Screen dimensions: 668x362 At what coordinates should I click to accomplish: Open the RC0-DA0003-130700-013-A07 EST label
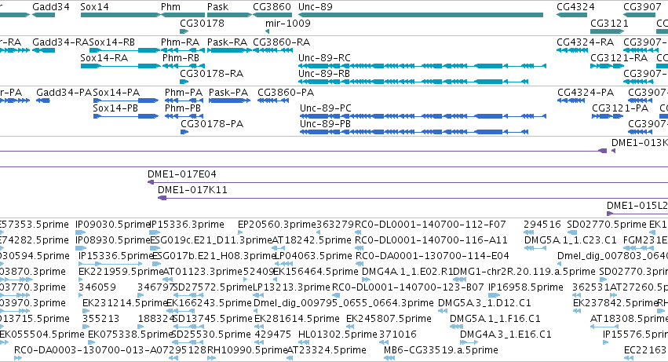[x=93, y=351]
